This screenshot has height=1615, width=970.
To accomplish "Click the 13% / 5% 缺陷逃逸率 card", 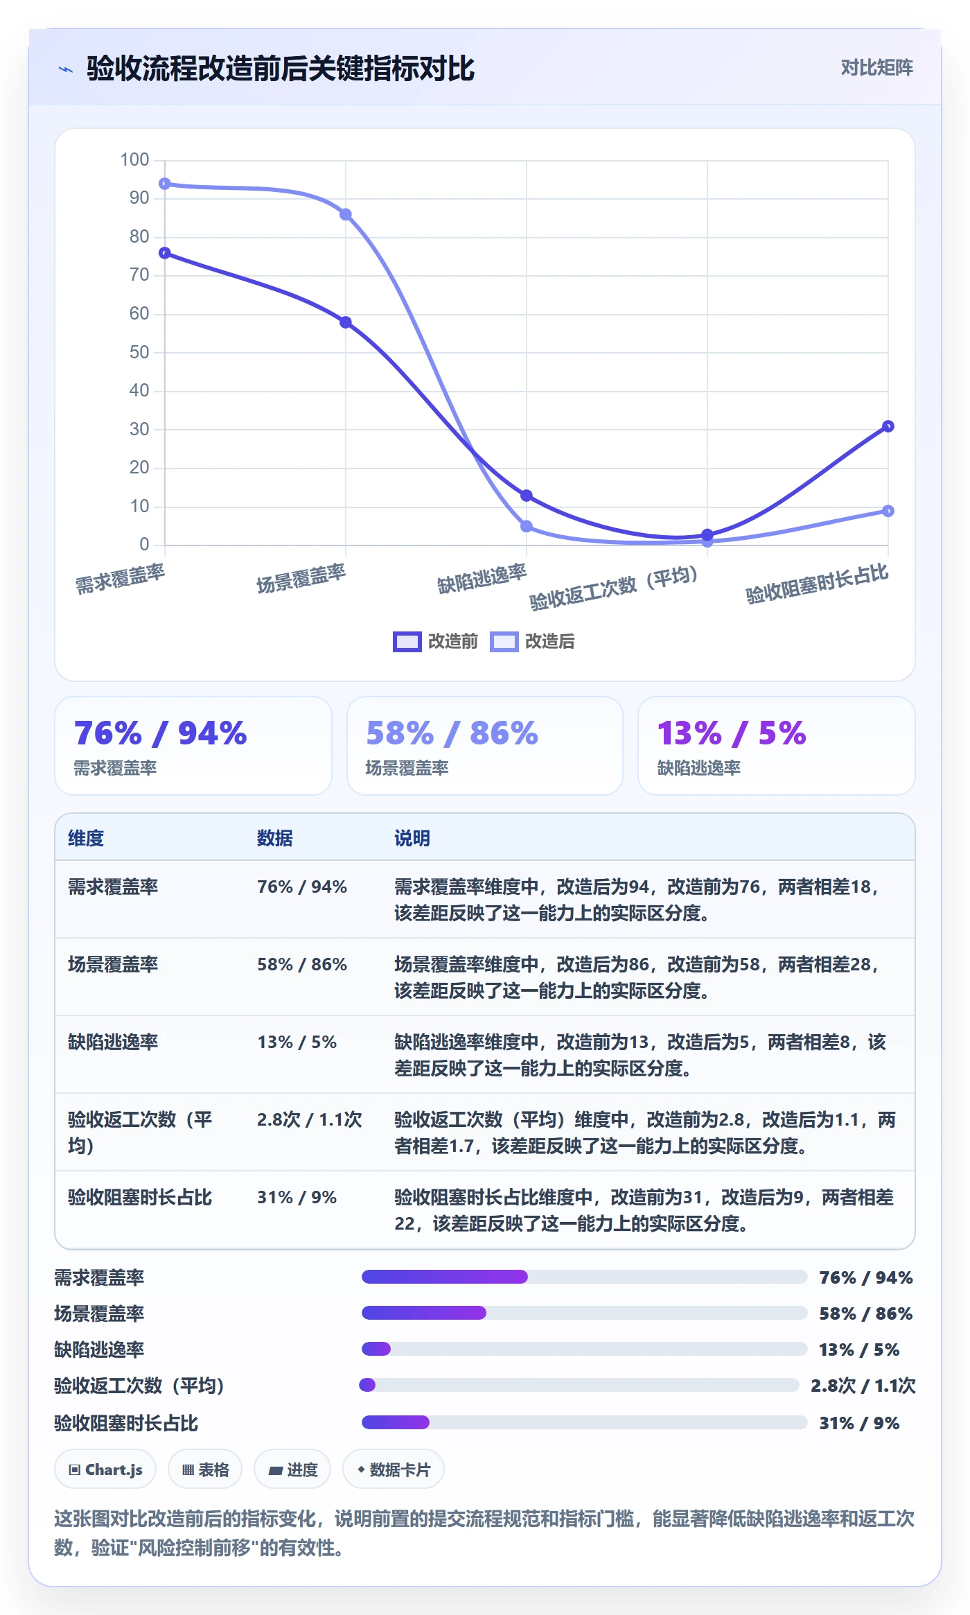I will (x=777, y=746).
